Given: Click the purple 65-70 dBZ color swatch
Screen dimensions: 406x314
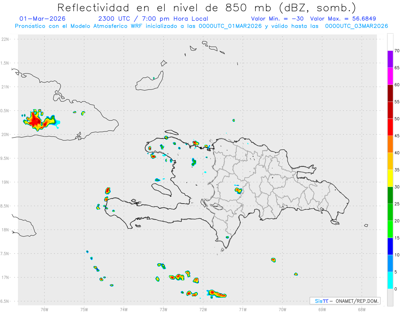Looking at the screenshot, I should point(390,59).
